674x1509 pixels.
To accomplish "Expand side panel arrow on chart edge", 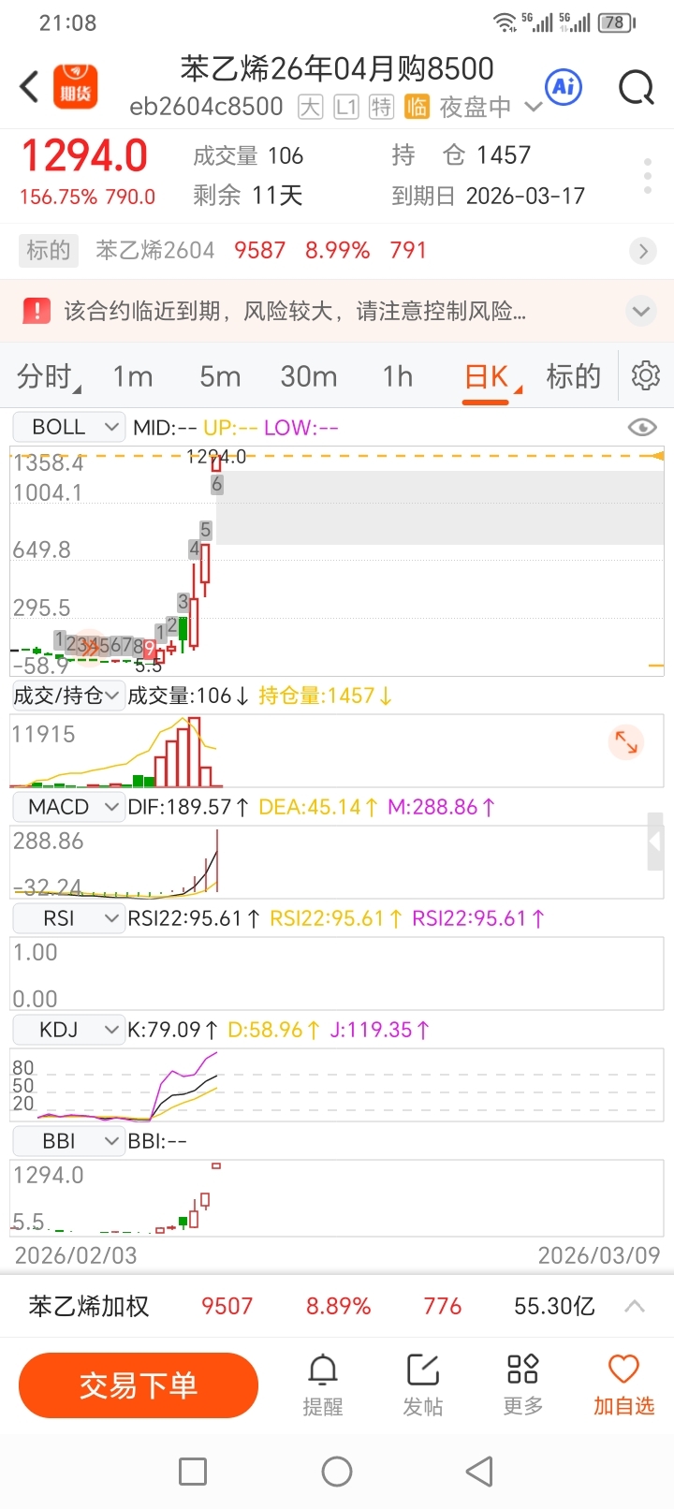I will point(655,842).
